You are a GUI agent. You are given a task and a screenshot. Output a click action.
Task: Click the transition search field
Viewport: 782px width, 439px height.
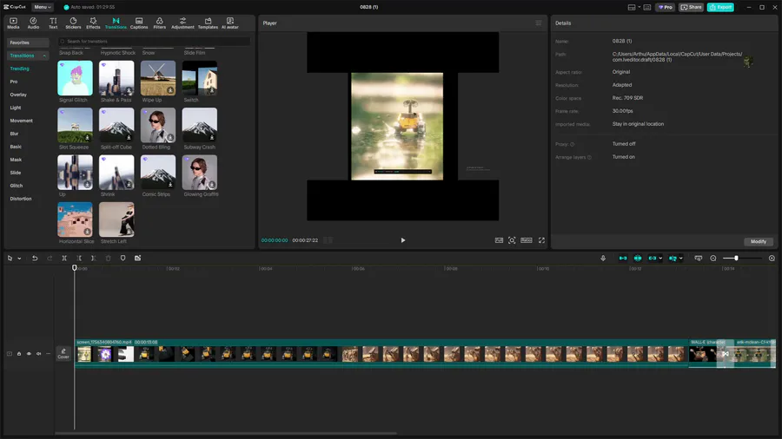pos(154,42)
